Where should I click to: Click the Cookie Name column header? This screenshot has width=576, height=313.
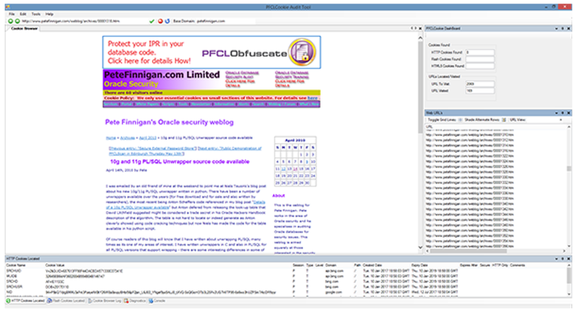click(16, 265)
